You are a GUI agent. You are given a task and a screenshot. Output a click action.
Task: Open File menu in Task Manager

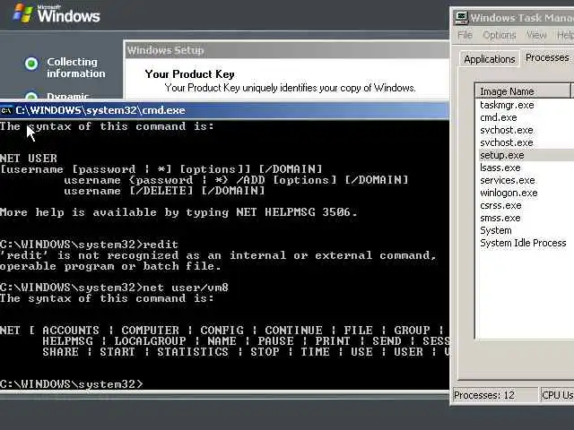point(465,35)
